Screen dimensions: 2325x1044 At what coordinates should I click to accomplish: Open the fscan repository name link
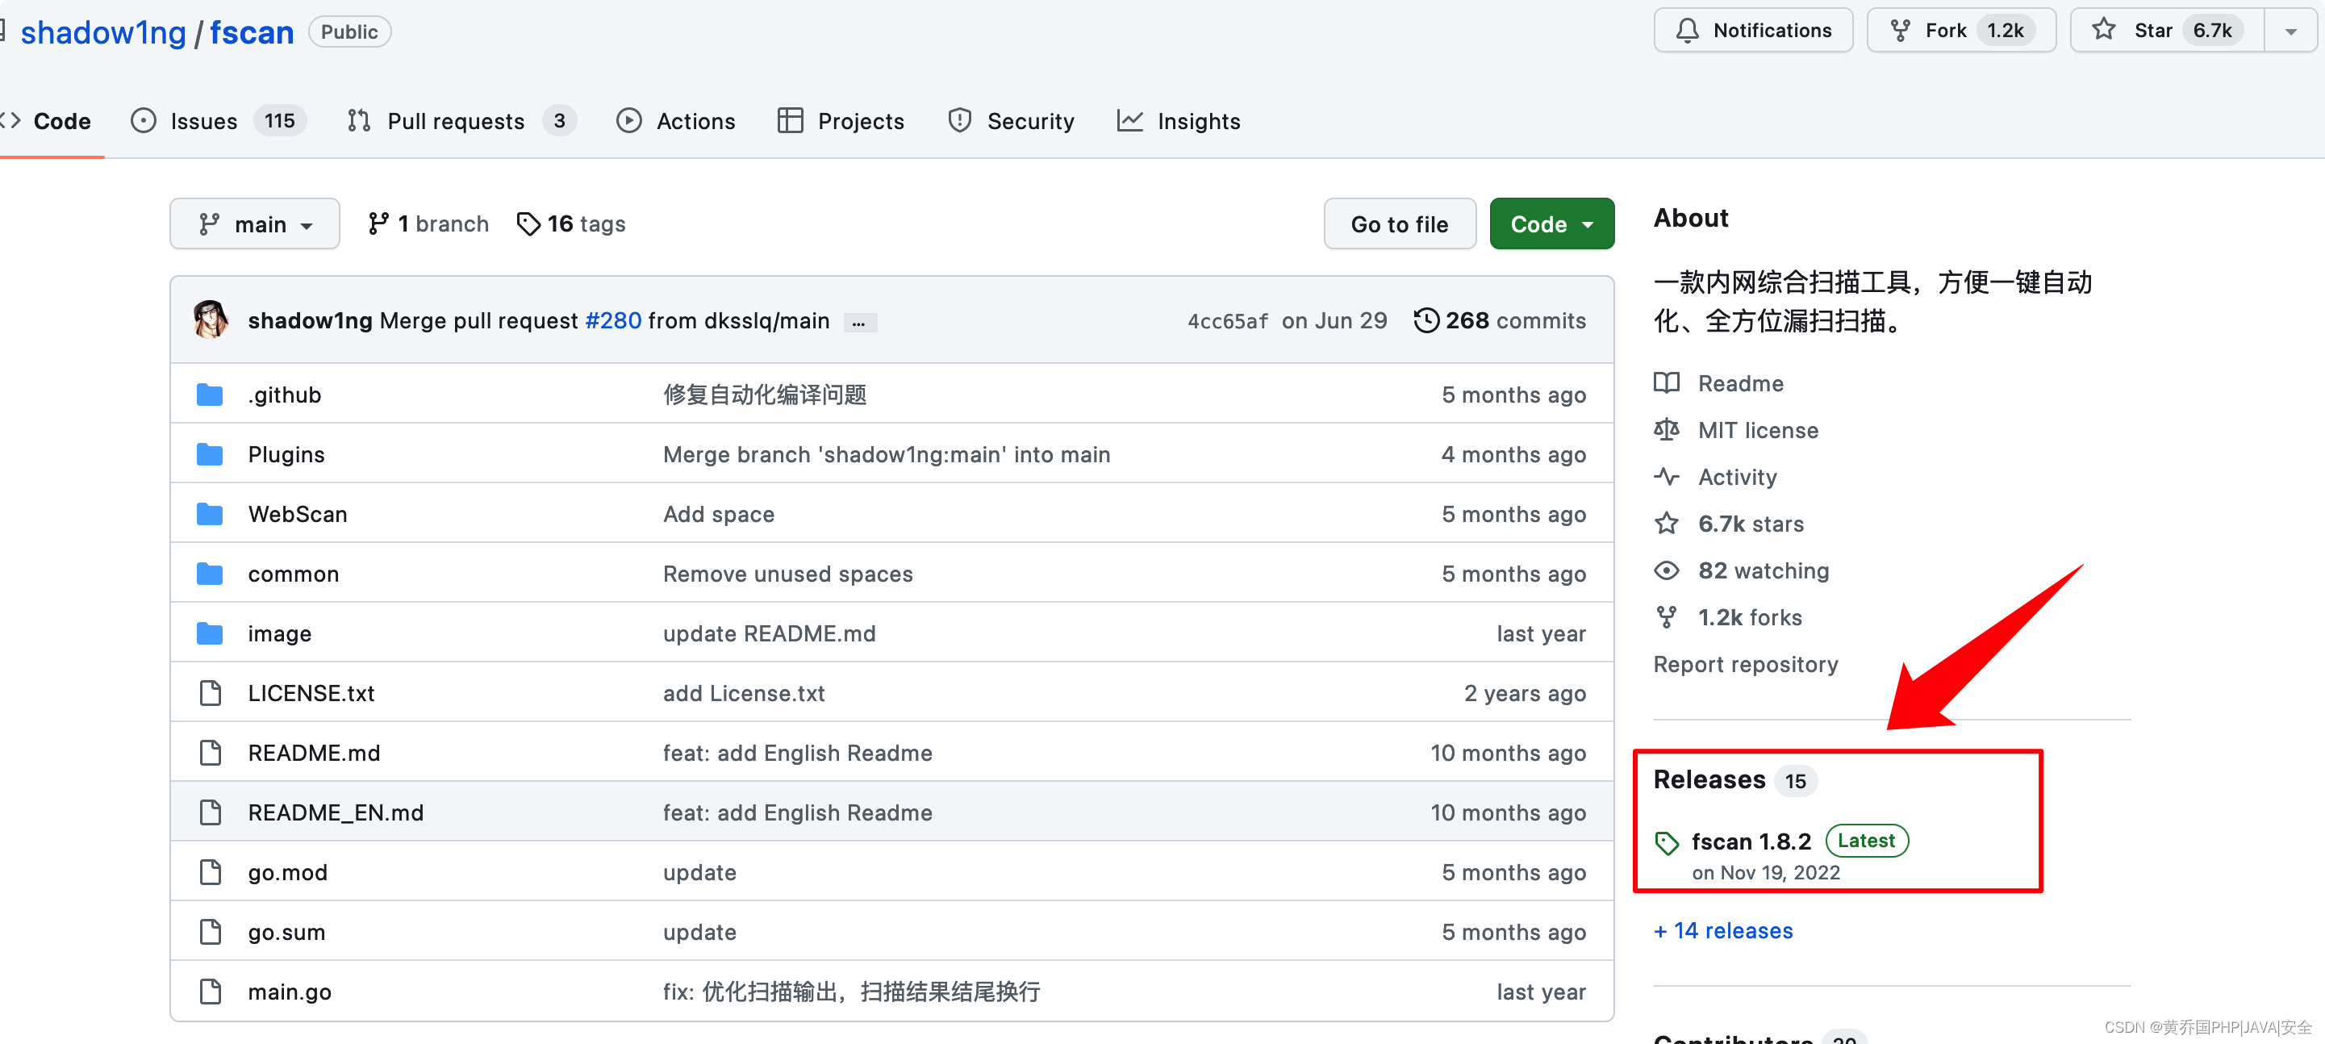pos(252,32)
